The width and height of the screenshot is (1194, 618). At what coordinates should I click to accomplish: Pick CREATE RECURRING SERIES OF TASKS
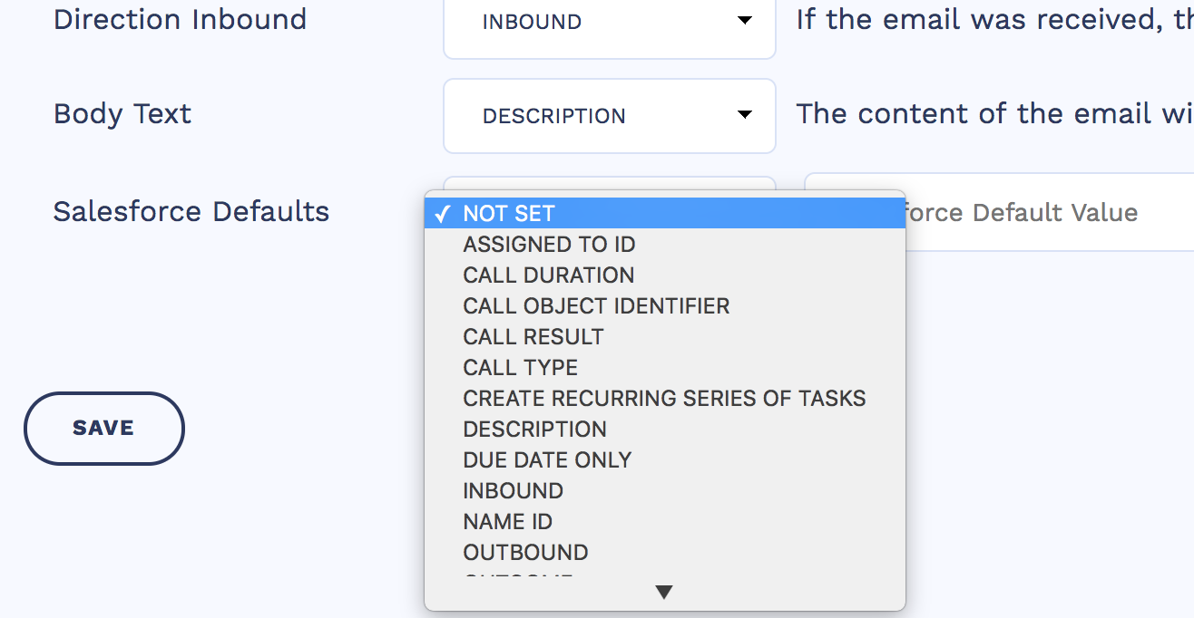point(664,399)
